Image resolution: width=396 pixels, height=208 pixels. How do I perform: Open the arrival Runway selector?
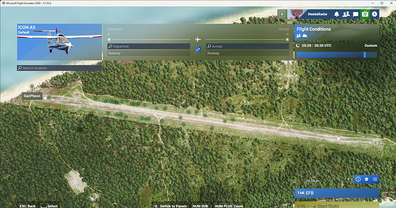(x=248, y=53)
